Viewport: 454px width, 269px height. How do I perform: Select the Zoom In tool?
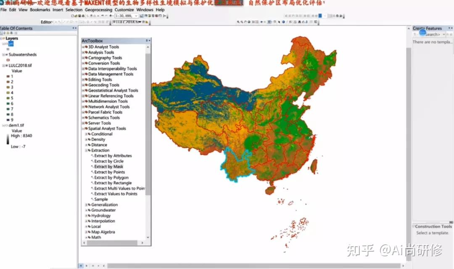click(x=238, y=22)
